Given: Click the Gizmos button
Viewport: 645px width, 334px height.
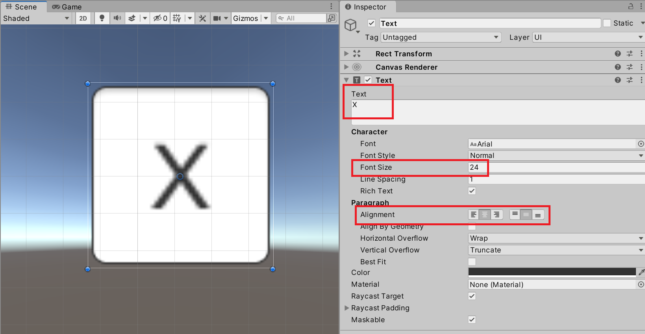Looking at the screenshot, I should click(245, 18).
